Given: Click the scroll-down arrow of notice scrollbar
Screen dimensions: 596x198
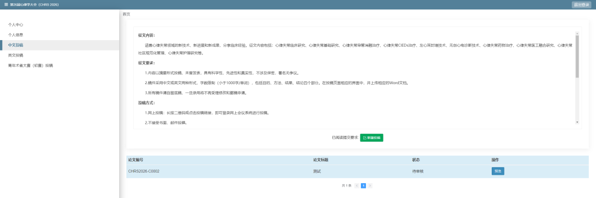Looking at the screenshot, I should [577, 122].
